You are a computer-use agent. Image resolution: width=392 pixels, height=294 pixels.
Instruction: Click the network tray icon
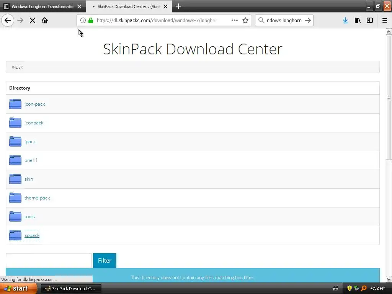(x=356, y=288)
